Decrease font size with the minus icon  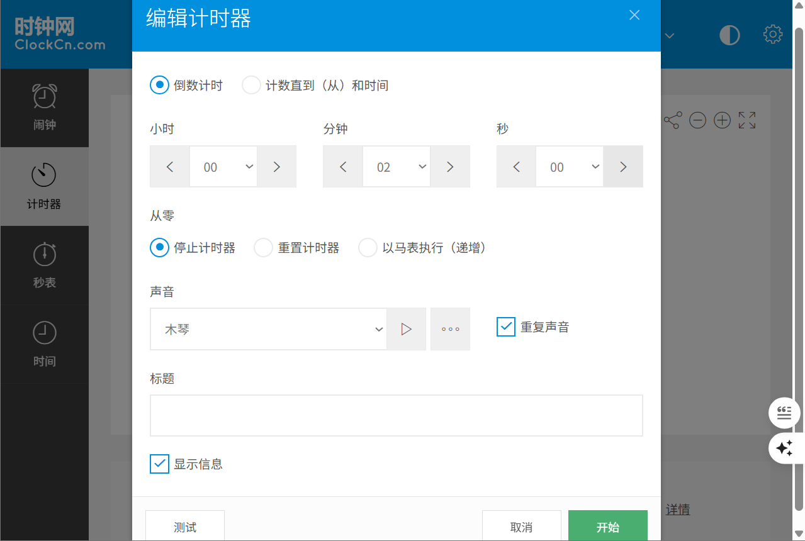click(x=697, y=120)
